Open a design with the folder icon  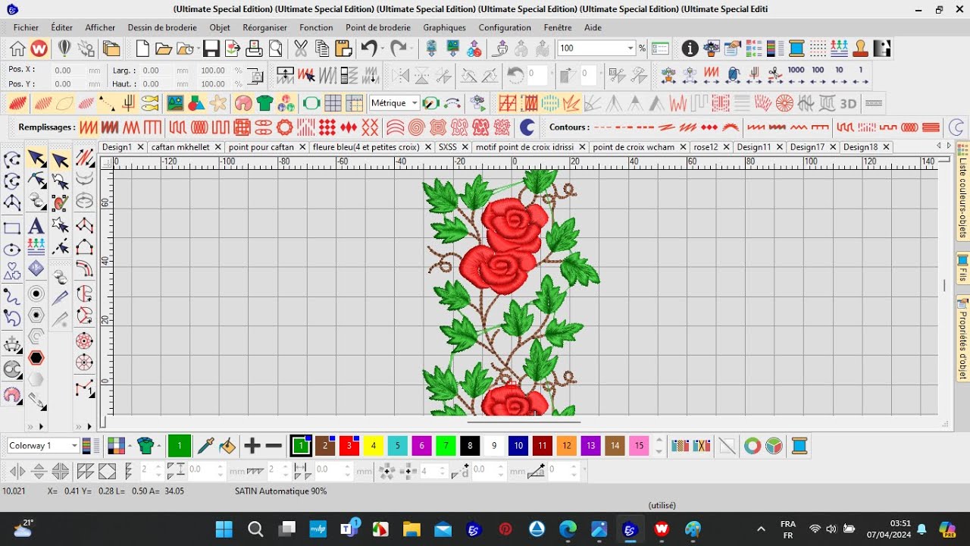point(164,49)
